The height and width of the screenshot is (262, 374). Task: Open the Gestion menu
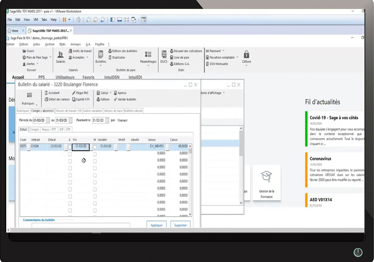coord(50,44)
